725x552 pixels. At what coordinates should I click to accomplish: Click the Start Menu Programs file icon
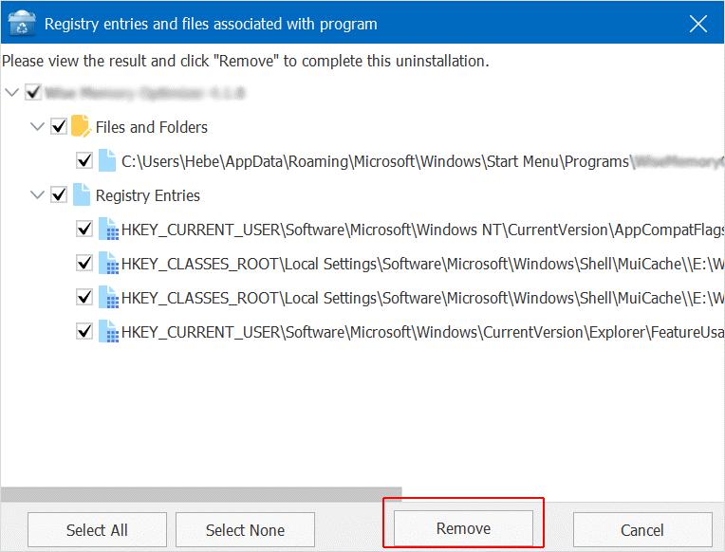[107, 160]
